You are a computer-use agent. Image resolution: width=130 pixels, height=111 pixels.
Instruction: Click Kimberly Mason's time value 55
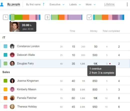(x=73, y=90)
